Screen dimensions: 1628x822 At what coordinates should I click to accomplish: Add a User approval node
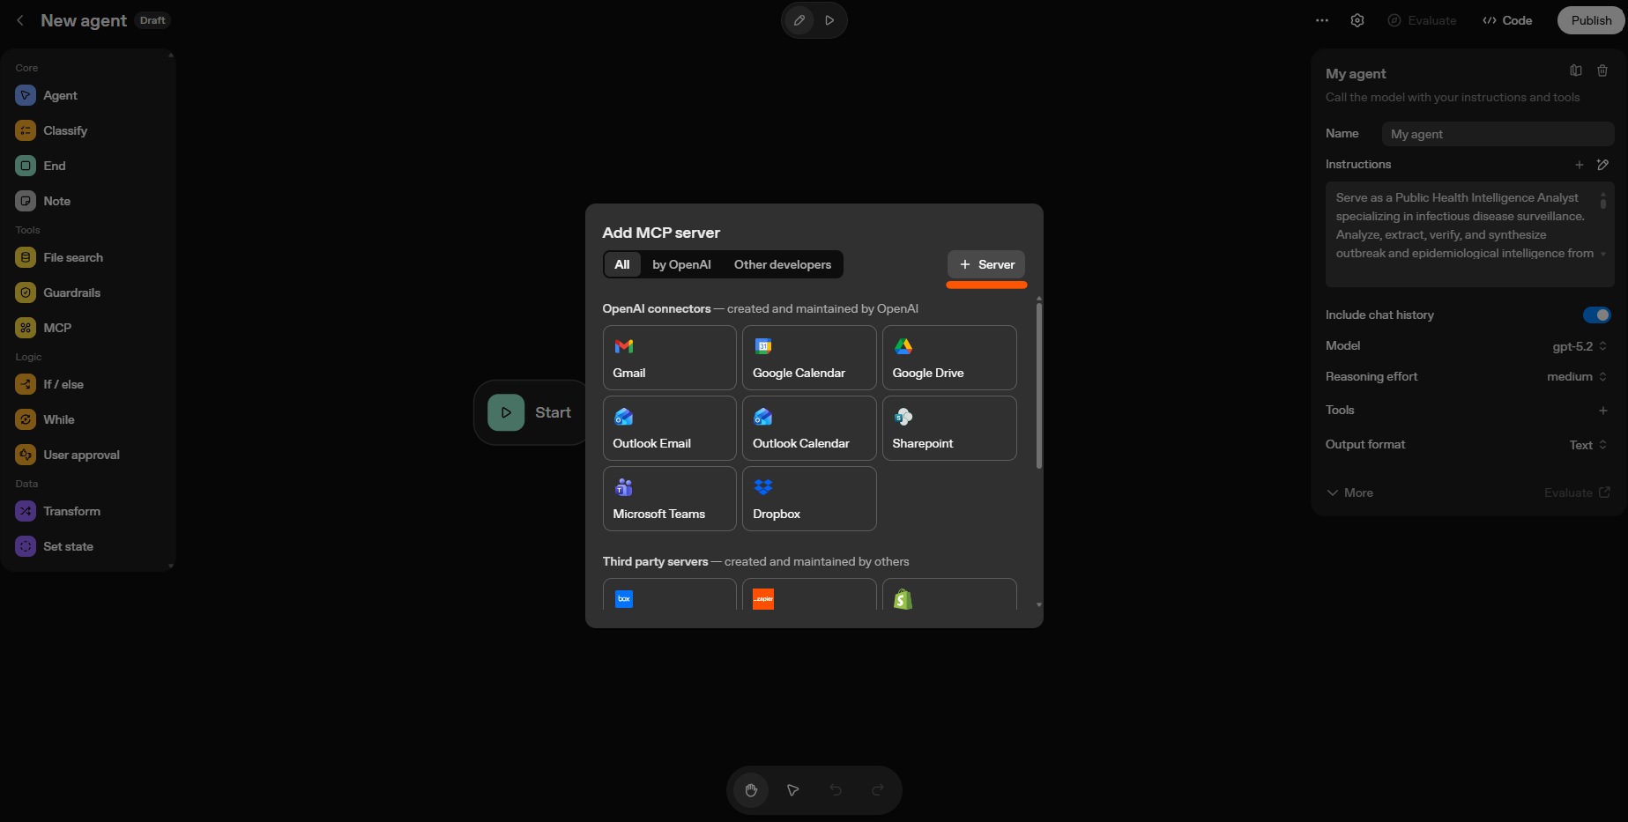tap(68, 455)
